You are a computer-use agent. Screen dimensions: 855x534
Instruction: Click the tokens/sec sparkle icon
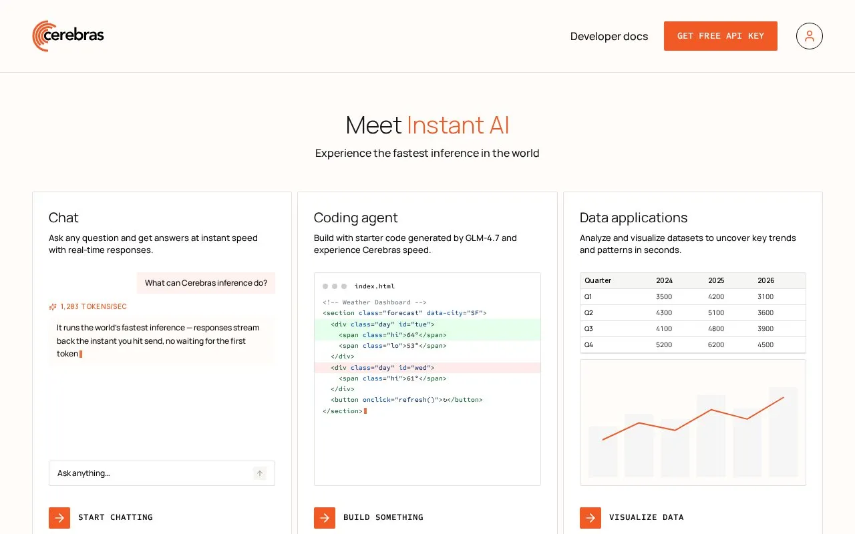coord(53,307)
